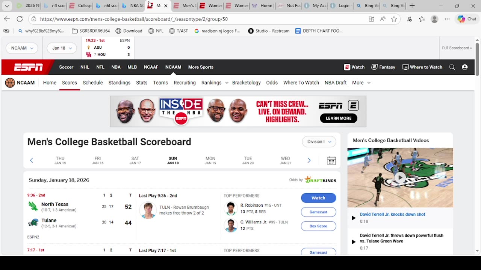
Task: Click the Watch link in ESPN header
Action: coord(354,67)
